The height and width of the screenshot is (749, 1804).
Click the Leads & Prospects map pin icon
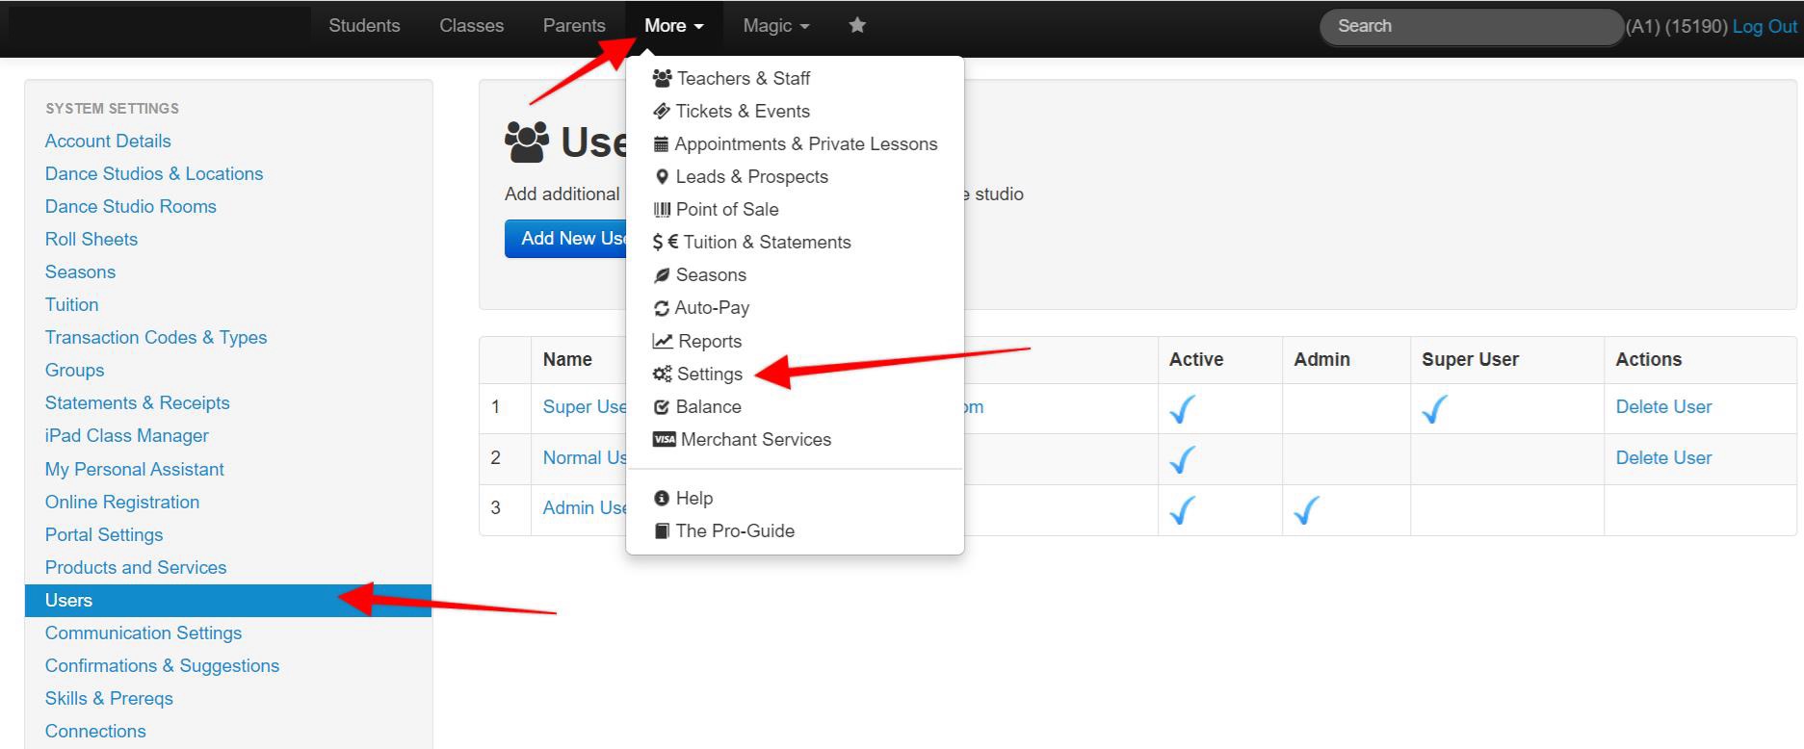(662, 177)
